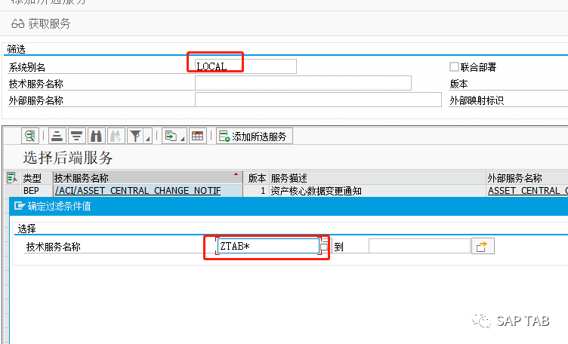Image resolution: width=568 pixels, height=344 pixels.
Task: Click the 版本 filter label
Action: point(458,84)
